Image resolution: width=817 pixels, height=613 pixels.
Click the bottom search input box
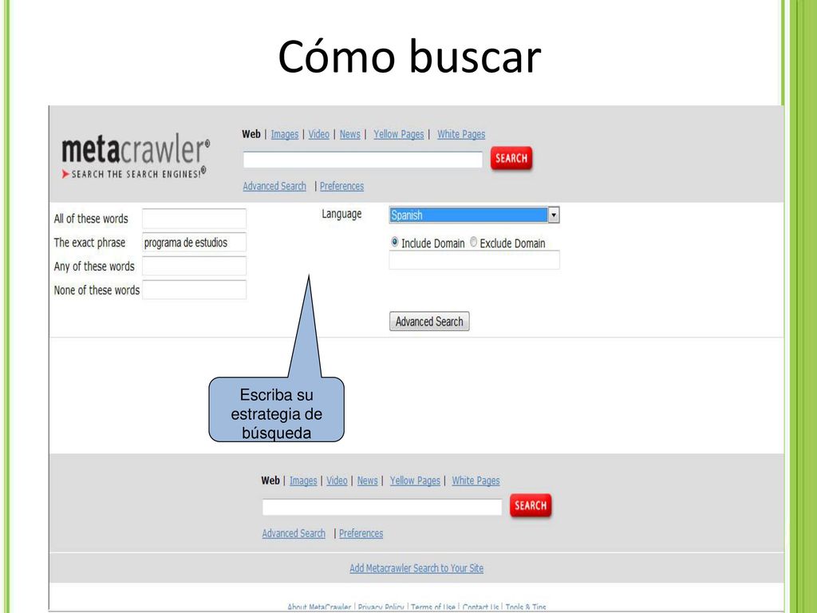coord(382,507)
